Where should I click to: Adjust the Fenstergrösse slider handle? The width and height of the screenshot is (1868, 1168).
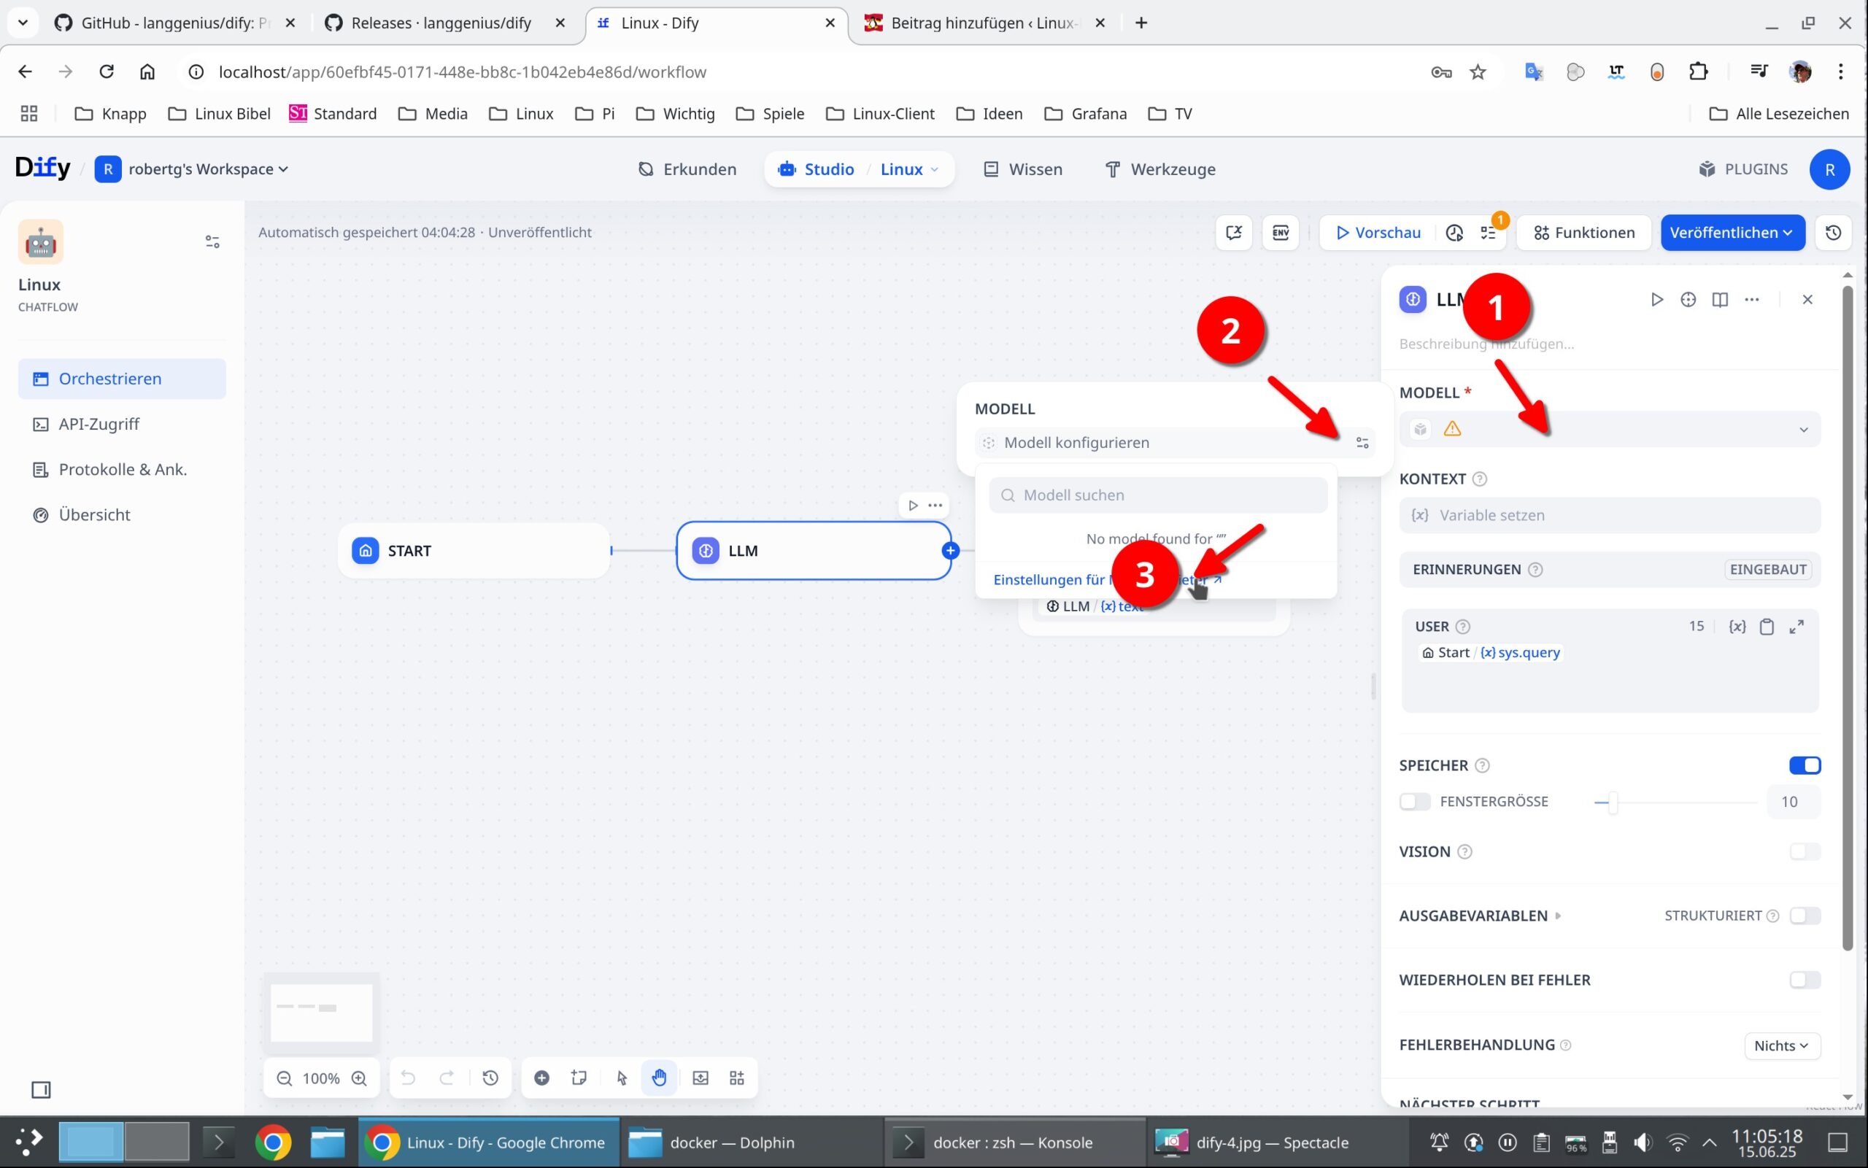pos(1613,802)
